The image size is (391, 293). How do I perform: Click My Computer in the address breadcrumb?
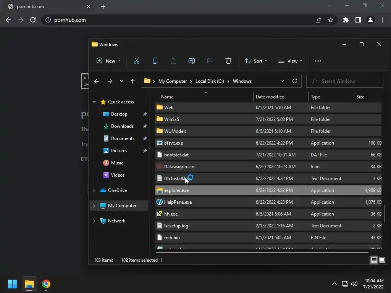tap(173, 81)
